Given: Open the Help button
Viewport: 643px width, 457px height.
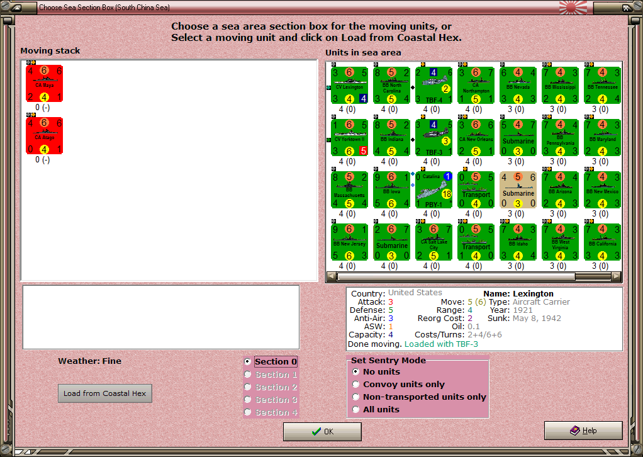Looking at the screenshot, I should (583, 431).
